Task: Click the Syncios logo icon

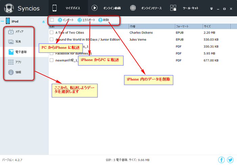Action: point(9,8)
